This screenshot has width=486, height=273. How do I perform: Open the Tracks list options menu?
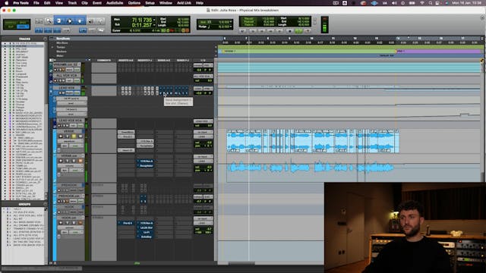(45, 39)
